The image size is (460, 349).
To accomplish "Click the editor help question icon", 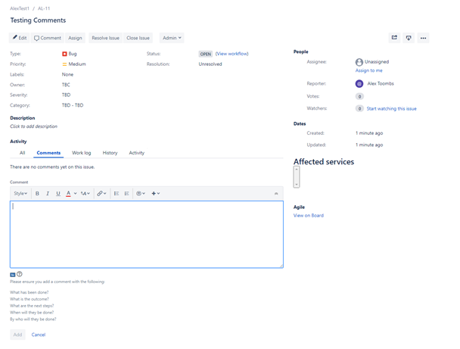I will [x=20, y=274].
